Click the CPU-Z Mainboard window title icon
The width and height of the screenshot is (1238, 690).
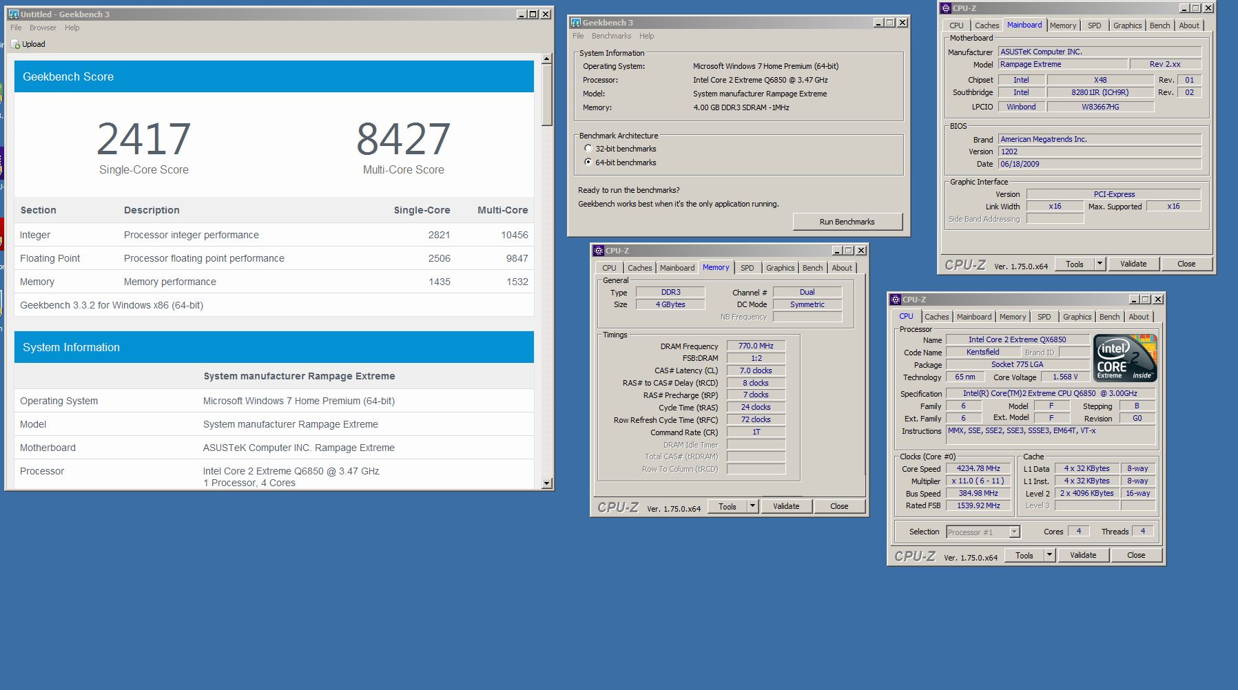[946, 8]
